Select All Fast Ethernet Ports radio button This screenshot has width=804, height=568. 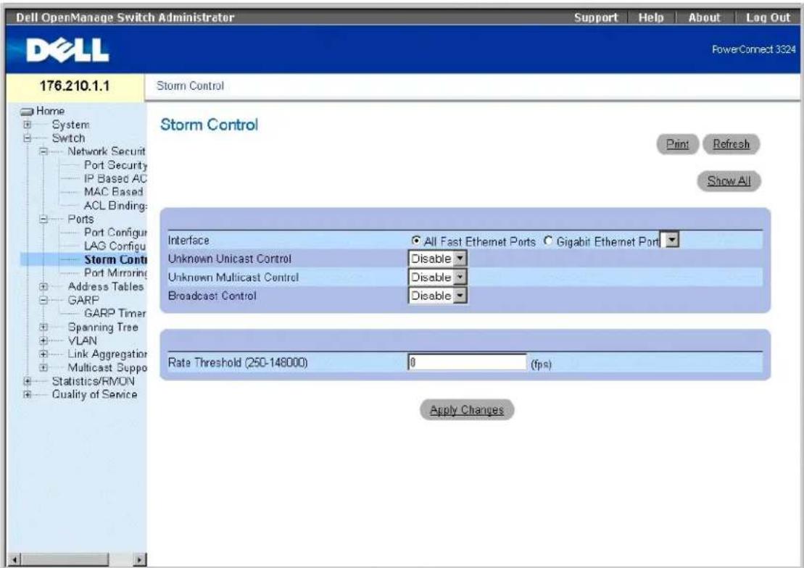pos(416,241)
